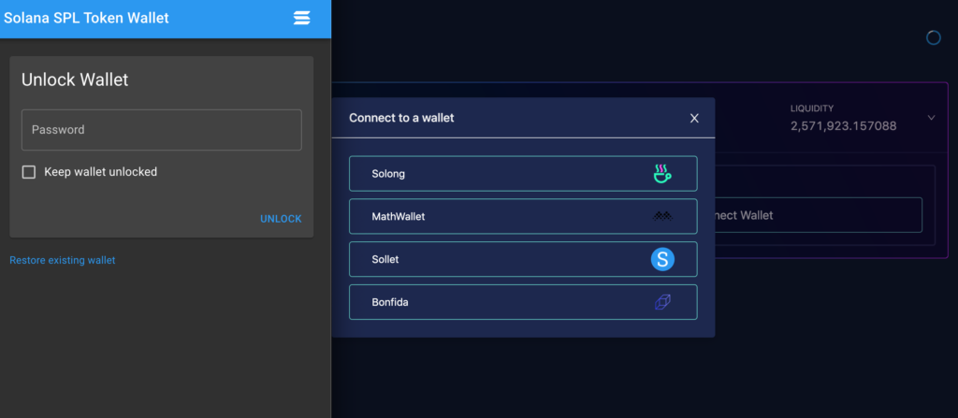Click the Connect Wallet button behind the dialog

tap(818, 215)
